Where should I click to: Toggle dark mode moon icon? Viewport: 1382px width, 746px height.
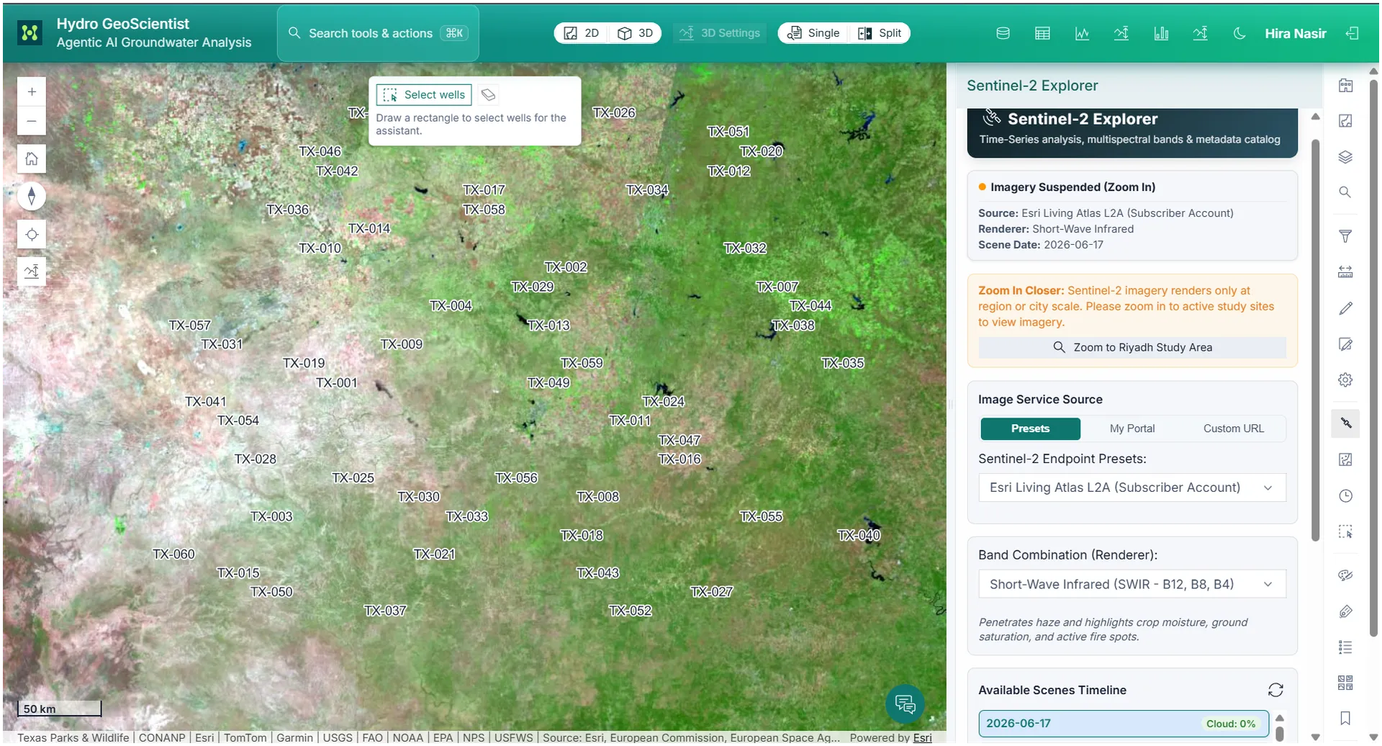pyautogui.click(x=1239, y=33)
